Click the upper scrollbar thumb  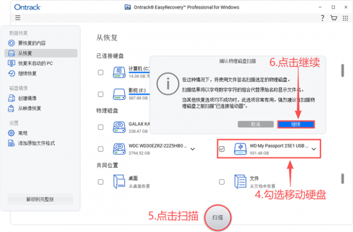coord(343,71)
